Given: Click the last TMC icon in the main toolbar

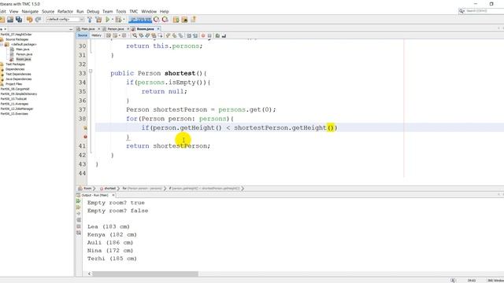Looking at the screenshot, I should pos(193,20).
